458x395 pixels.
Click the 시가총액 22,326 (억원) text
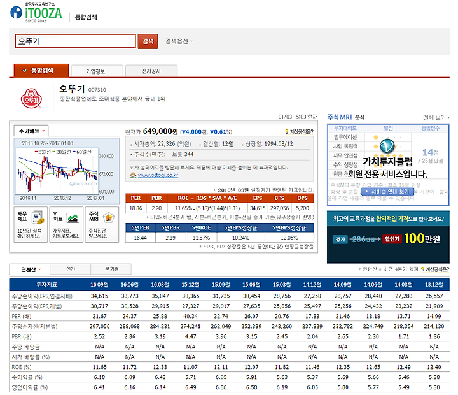(162, 144)
